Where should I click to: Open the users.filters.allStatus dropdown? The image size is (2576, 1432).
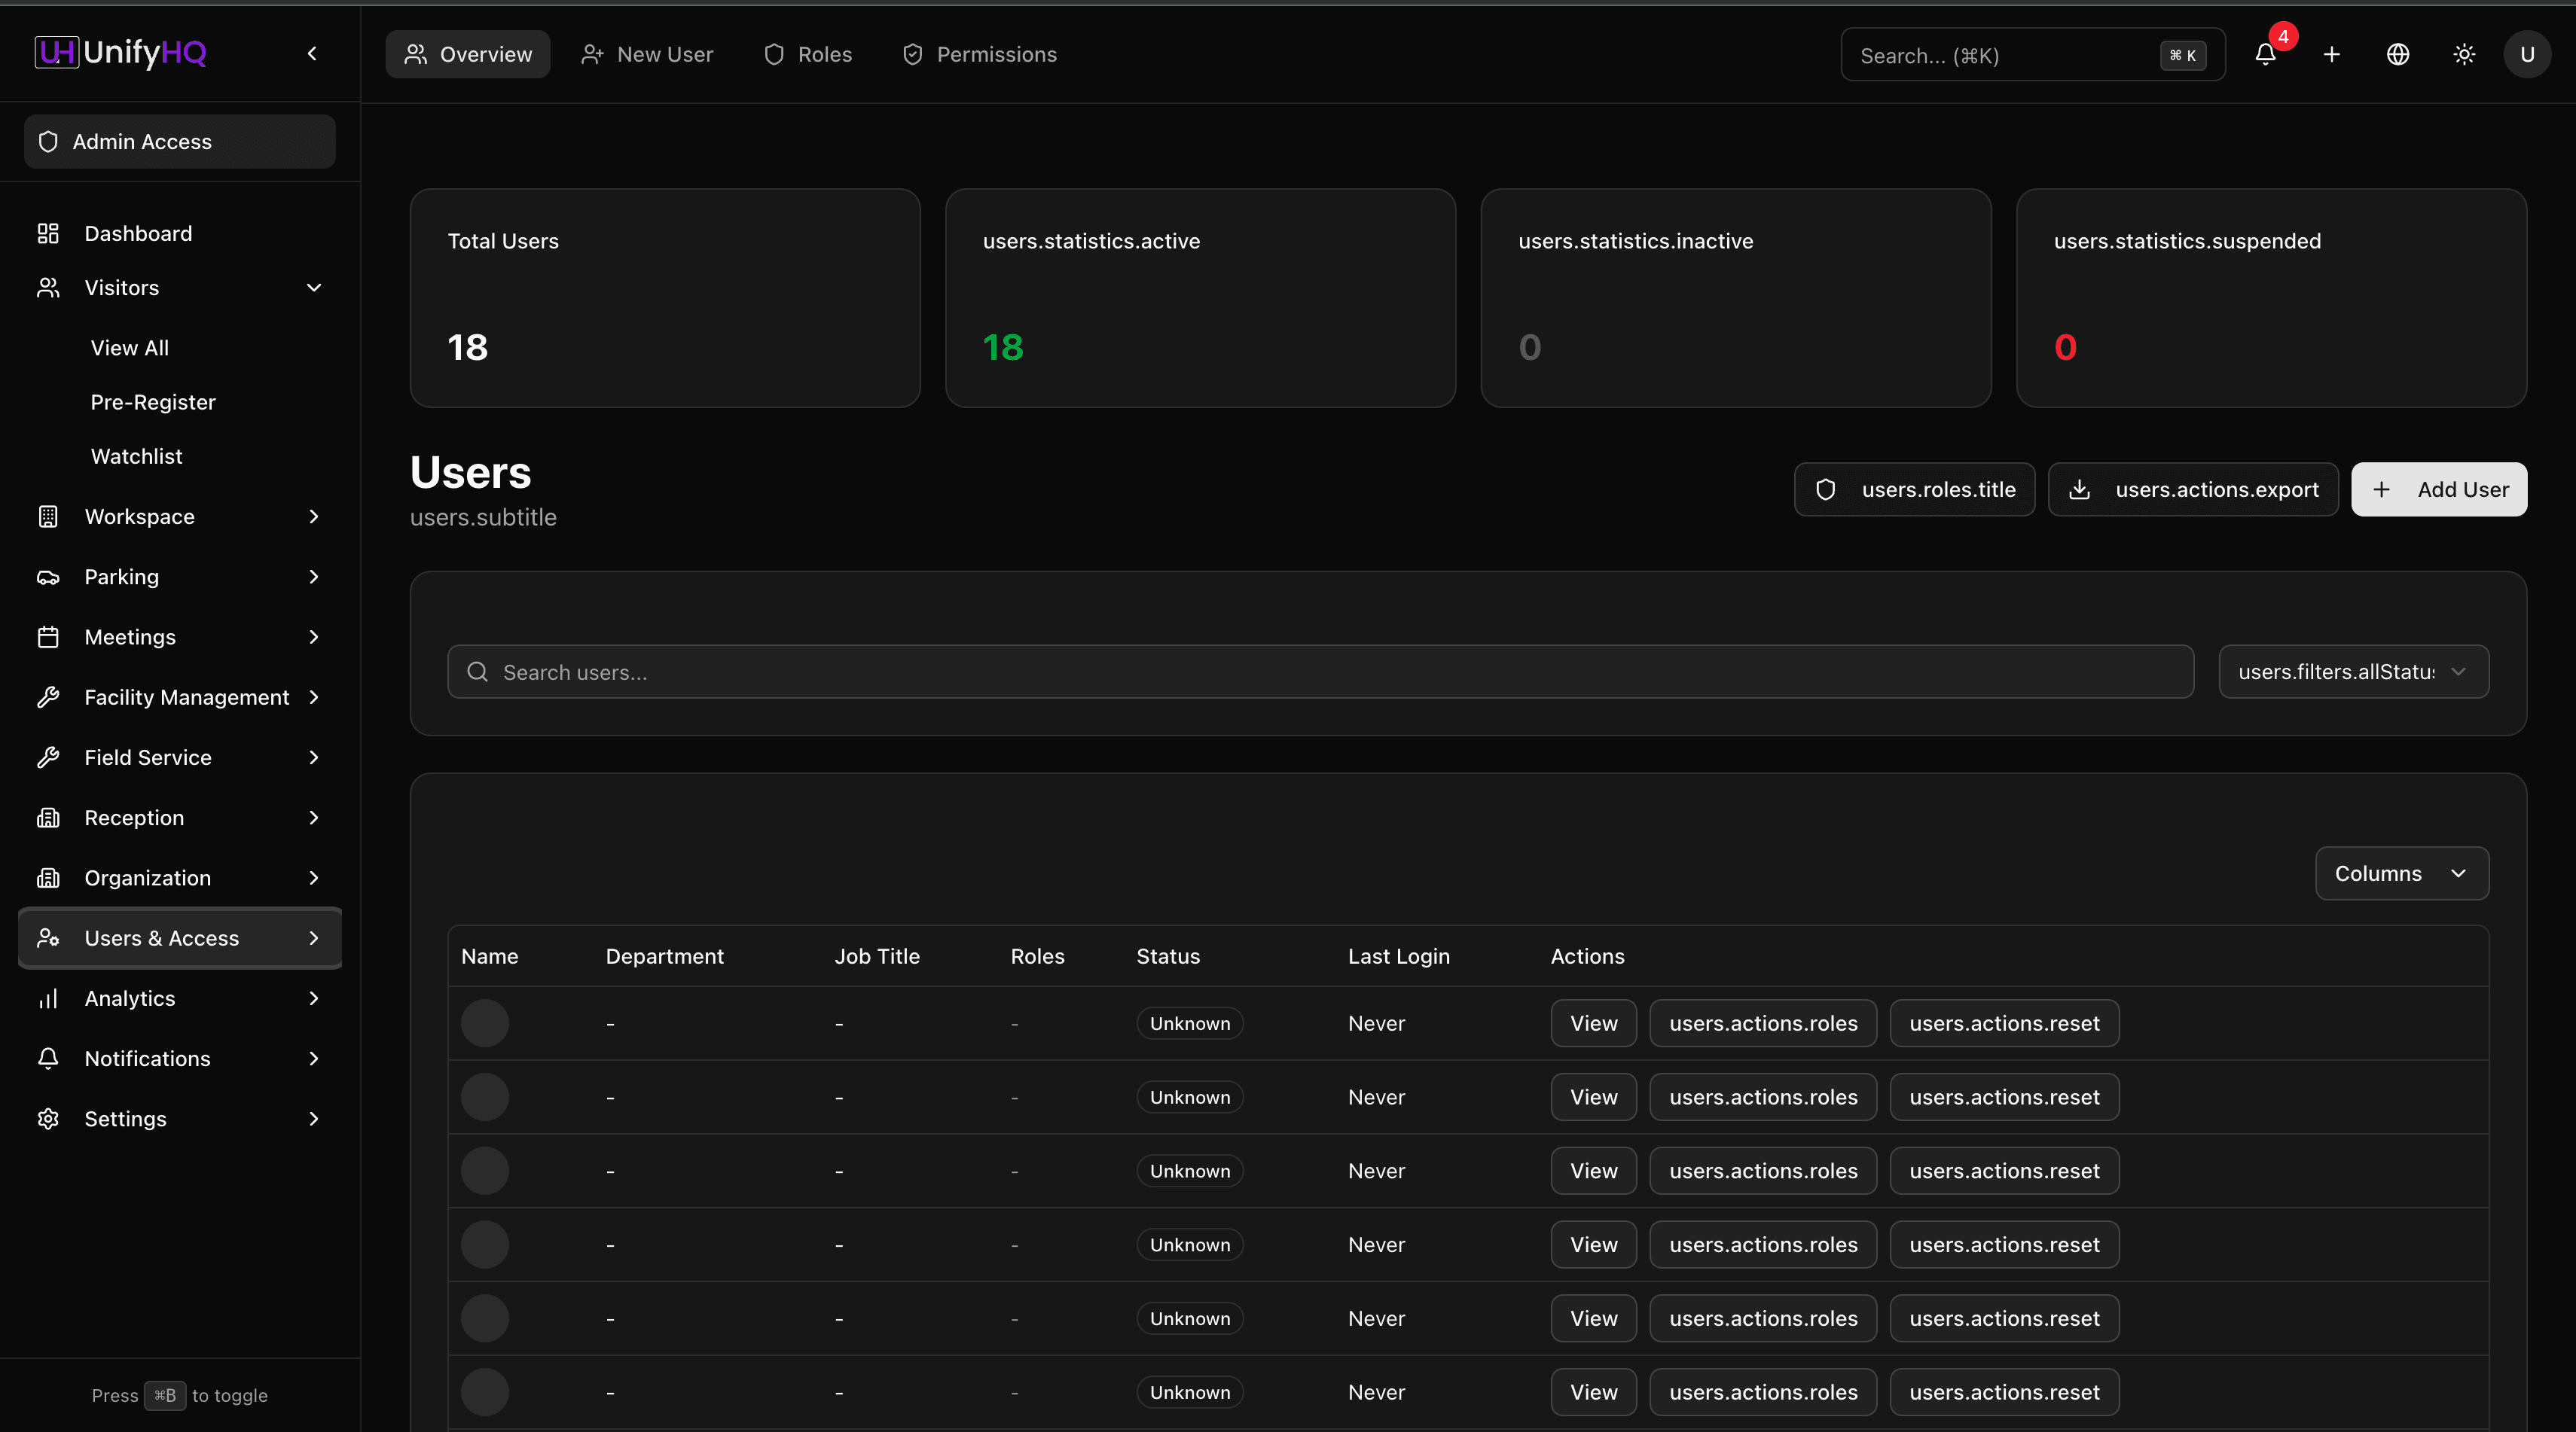tap(2353, 672)
